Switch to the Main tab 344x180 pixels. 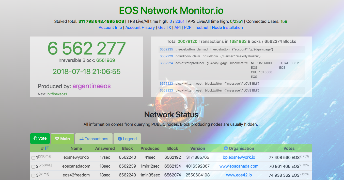(62, 139)
